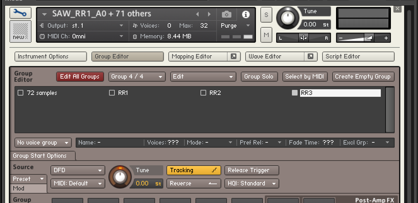Click the Memory 8.44 MB readout

click(x=179, y=36)
